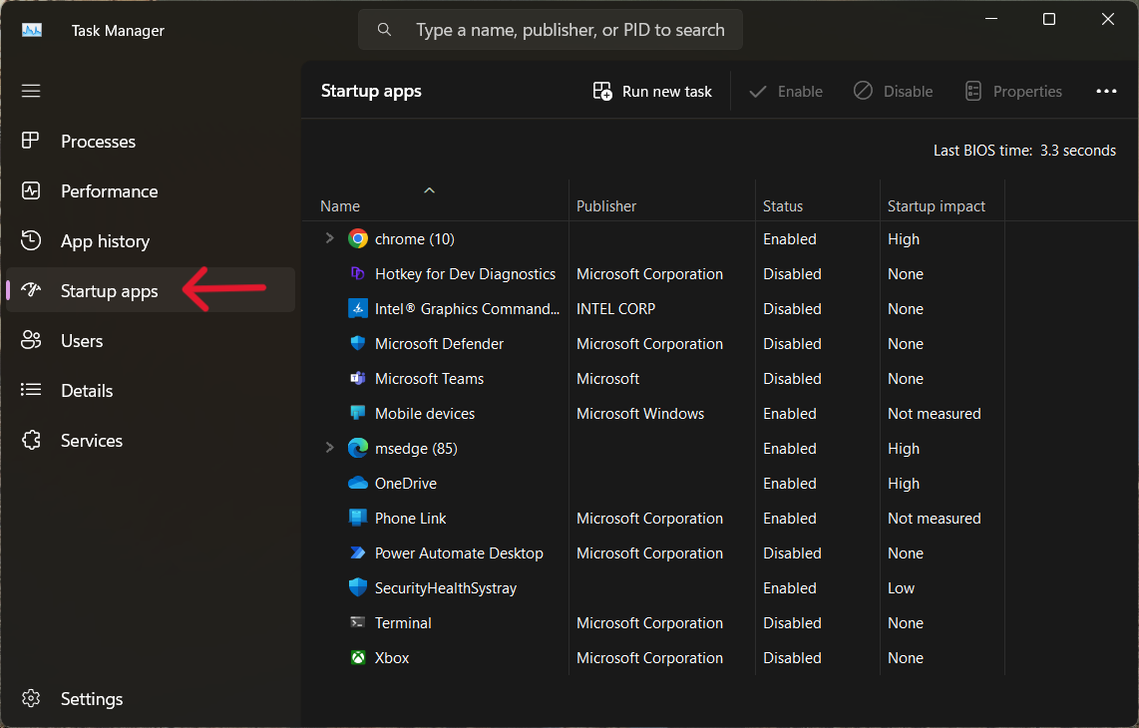Select the OneDrive startup entry
This screenshot has height=728, width=1139.
click(x=405, y=483)
